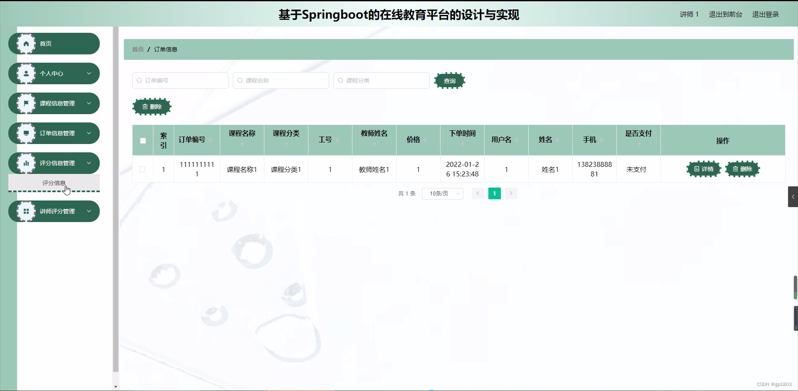Viewport: 798px width, 391px height.
Task: Select the 讲师评分管理 grid icon
Action: (26, 211)
